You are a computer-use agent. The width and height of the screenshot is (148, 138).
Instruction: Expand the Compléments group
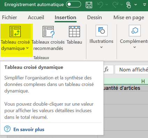click(134, 37)
